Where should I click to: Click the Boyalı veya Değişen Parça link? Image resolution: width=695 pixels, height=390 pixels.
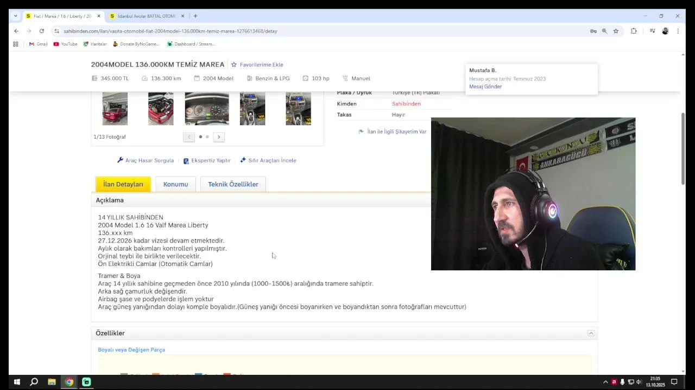[x=131, y=350]
